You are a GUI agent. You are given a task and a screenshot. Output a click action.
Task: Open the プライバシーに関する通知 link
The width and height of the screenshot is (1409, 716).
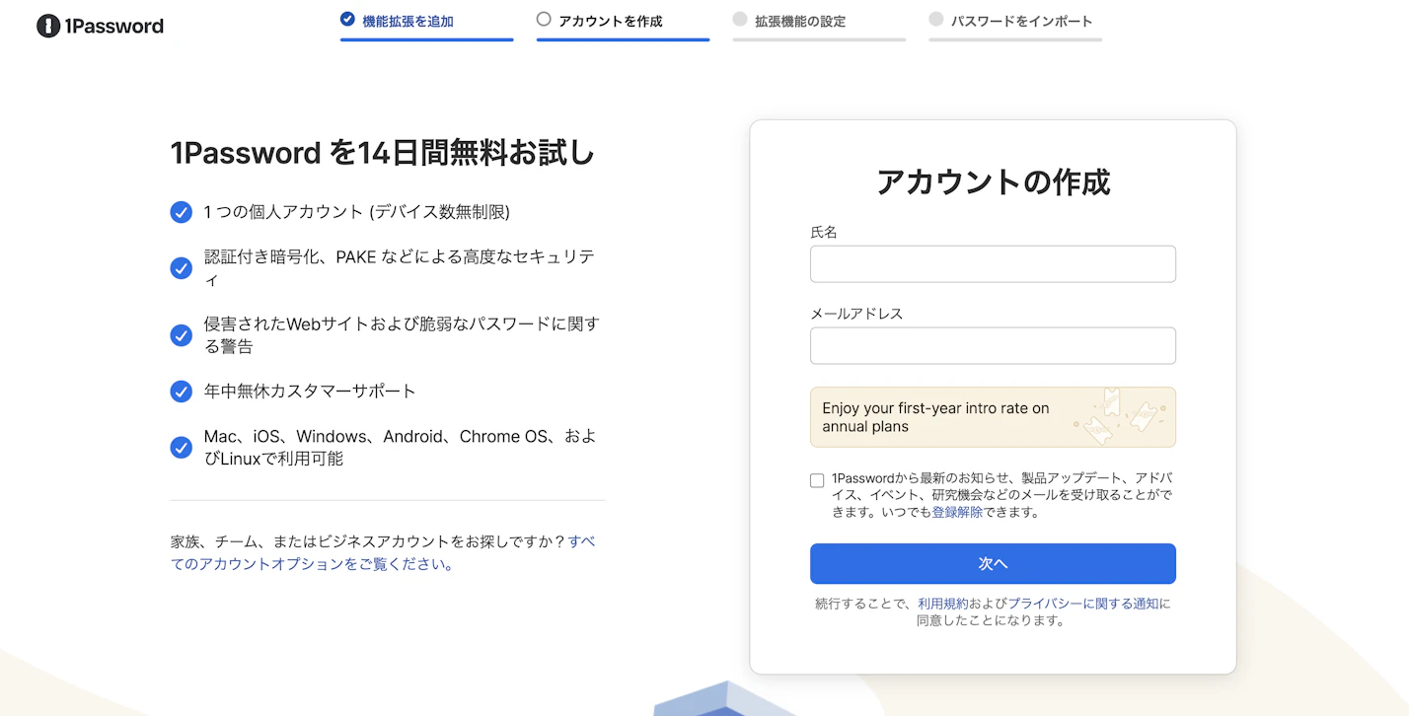(x=1083, y=604)
